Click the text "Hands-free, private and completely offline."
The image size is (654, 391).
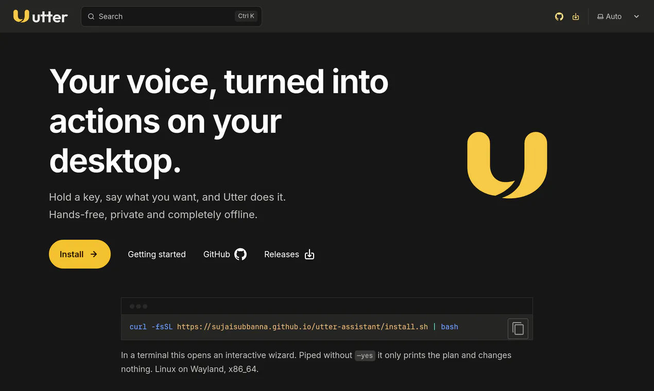(153, 215)
